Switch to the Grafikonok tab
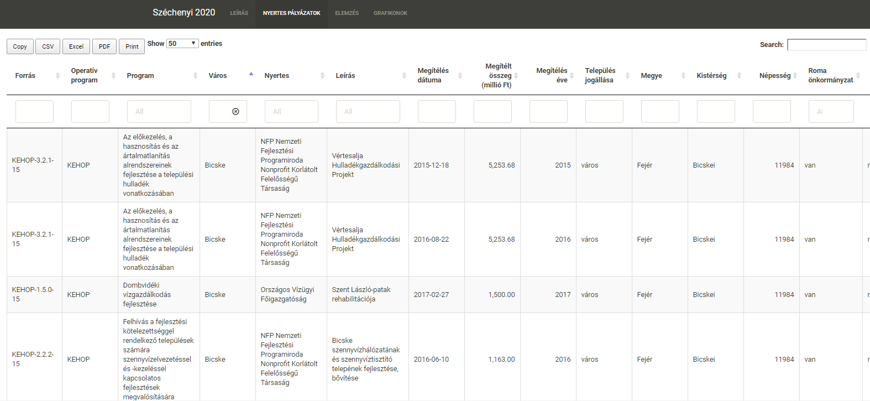The image size is (870, 401). pos(390,13)
